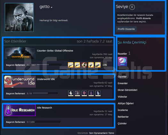168x135 pixels.
Task: Click the 'kayıtlarda 390 saat' text
Action: coord(102,54)
